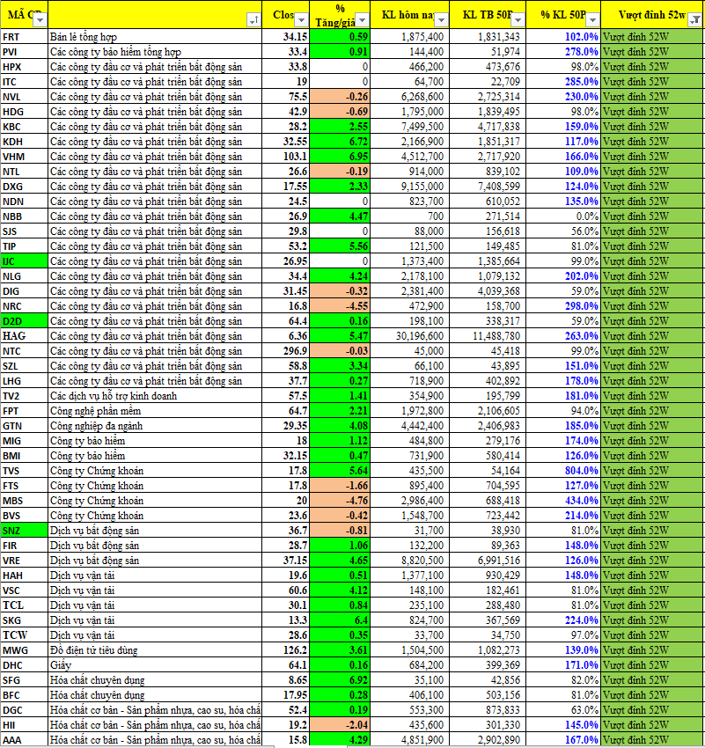The image size is (705, 748).
Task: Open the % KL 50P filter dropdown
Action: 592,20
